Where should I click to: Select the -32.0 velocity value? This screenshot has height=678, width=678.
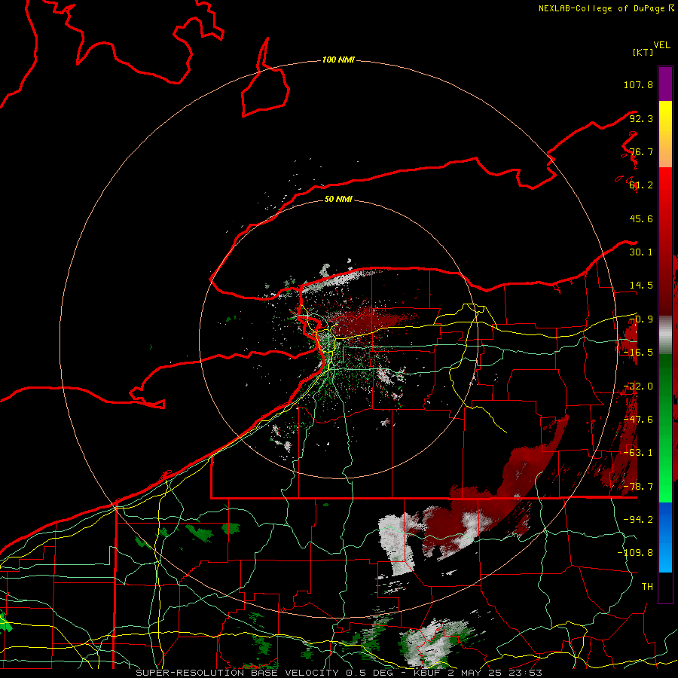pos(638,386)
